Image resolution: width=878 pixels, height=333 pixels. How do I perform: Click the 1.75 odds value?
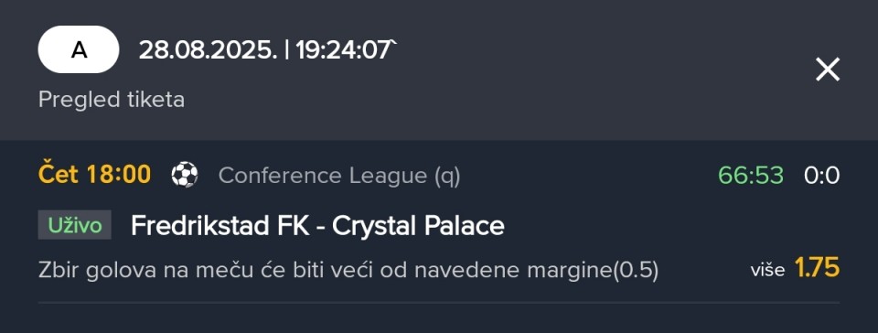817,269
